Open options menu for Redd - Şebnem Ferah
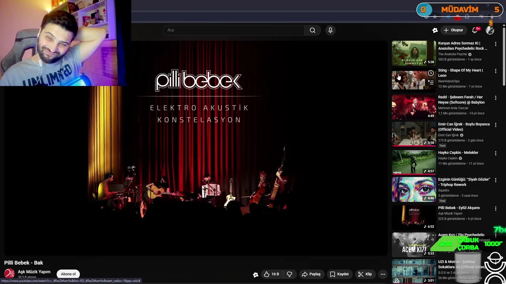Screen dimensions: 506x284 coord(496,98)
